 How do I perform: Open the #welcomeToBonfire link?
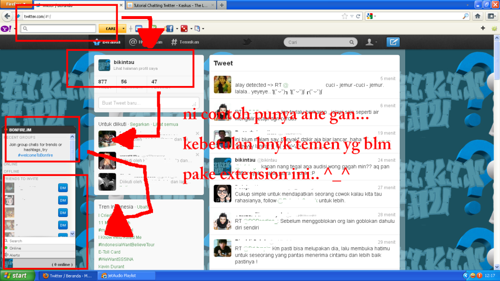tap(35, 155)
